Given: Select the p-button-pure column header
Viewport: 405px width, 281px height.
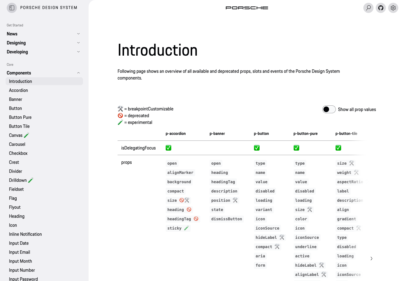Looking at the screenshot, I should (305, 133).
